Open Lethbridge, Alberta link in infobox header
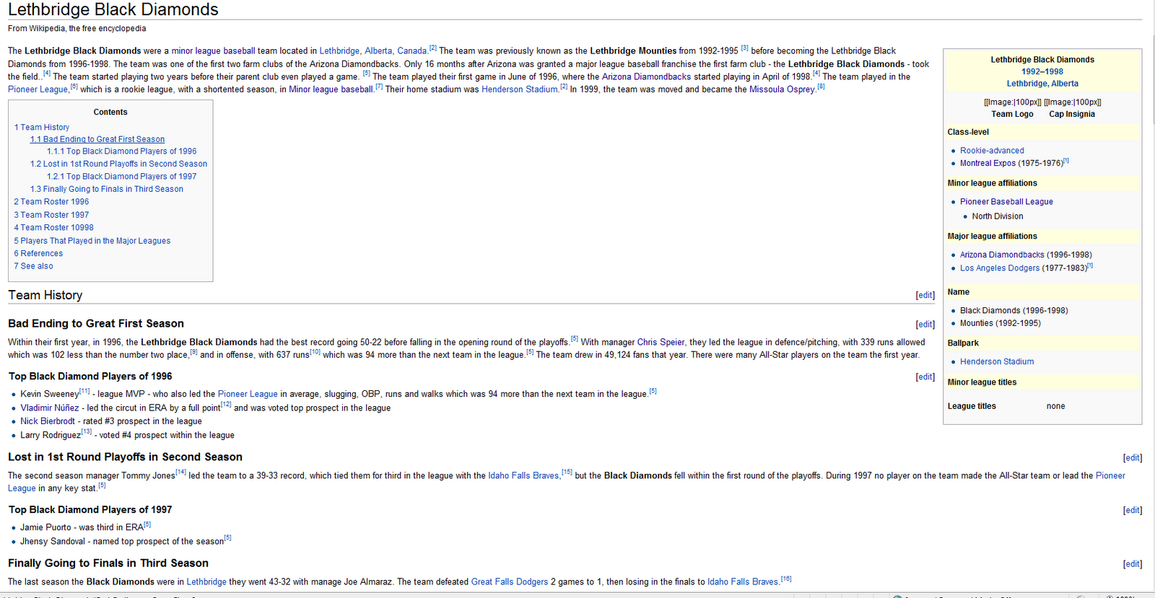The image size is (1155, 598). point(1042,84)
